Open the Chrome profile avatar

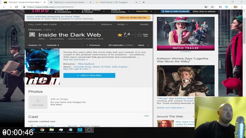[236, 7]
